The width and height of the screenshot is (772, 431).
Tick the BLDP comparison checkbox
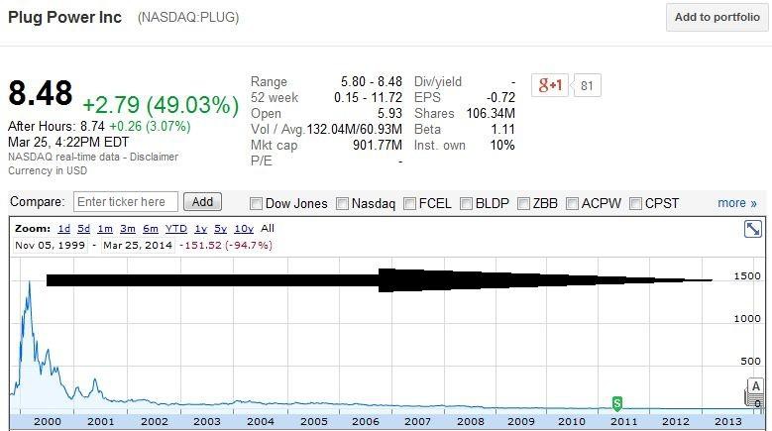(x=468, y=204)
